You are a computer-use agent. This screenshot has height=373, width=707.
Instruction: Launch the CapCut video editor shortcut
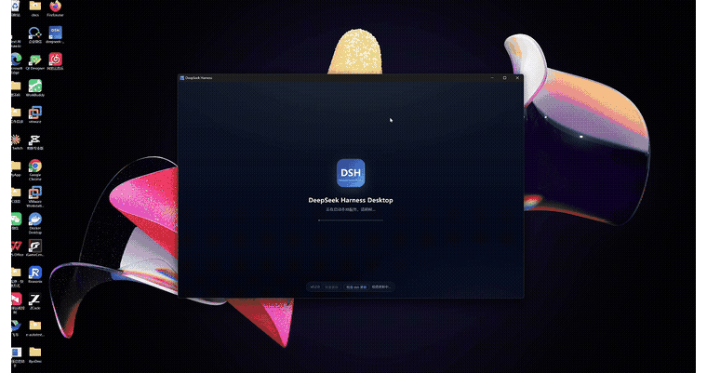(35, 141)
